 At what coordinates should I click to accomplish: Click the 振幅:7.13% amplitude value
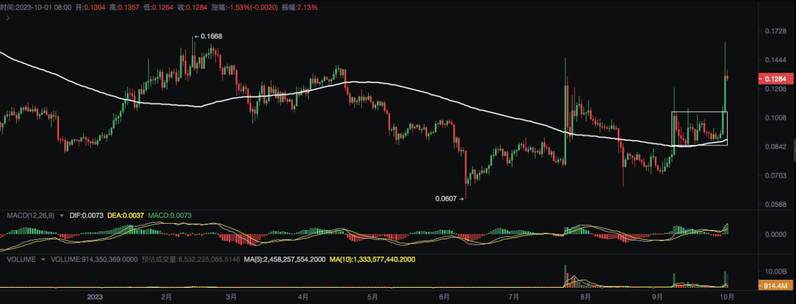pos(301,7)
